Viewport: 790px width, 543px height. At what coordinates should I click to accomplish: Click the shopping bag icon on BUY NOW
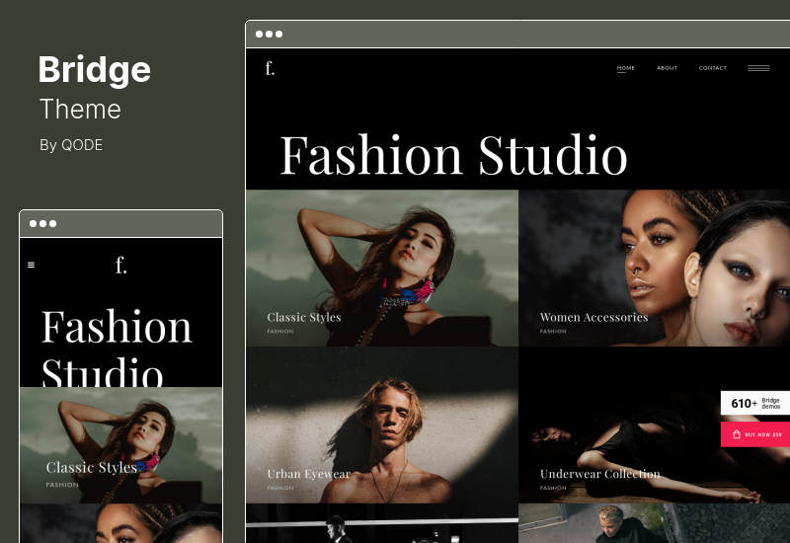point(736,434)
